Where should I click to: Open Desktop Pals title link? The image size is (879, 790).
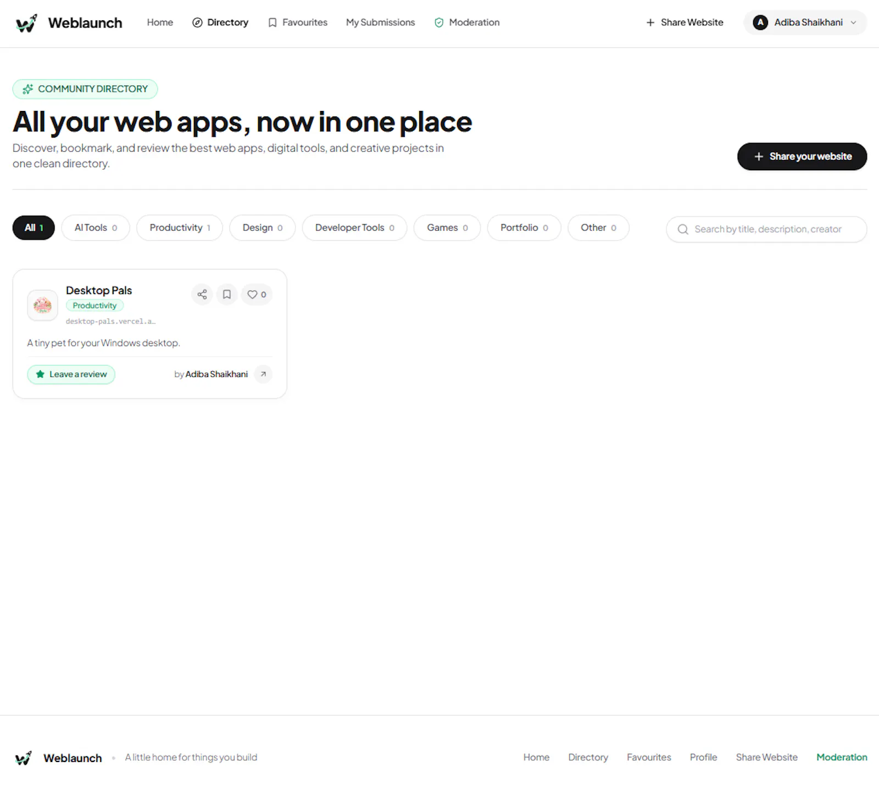(x=99, y=290)
